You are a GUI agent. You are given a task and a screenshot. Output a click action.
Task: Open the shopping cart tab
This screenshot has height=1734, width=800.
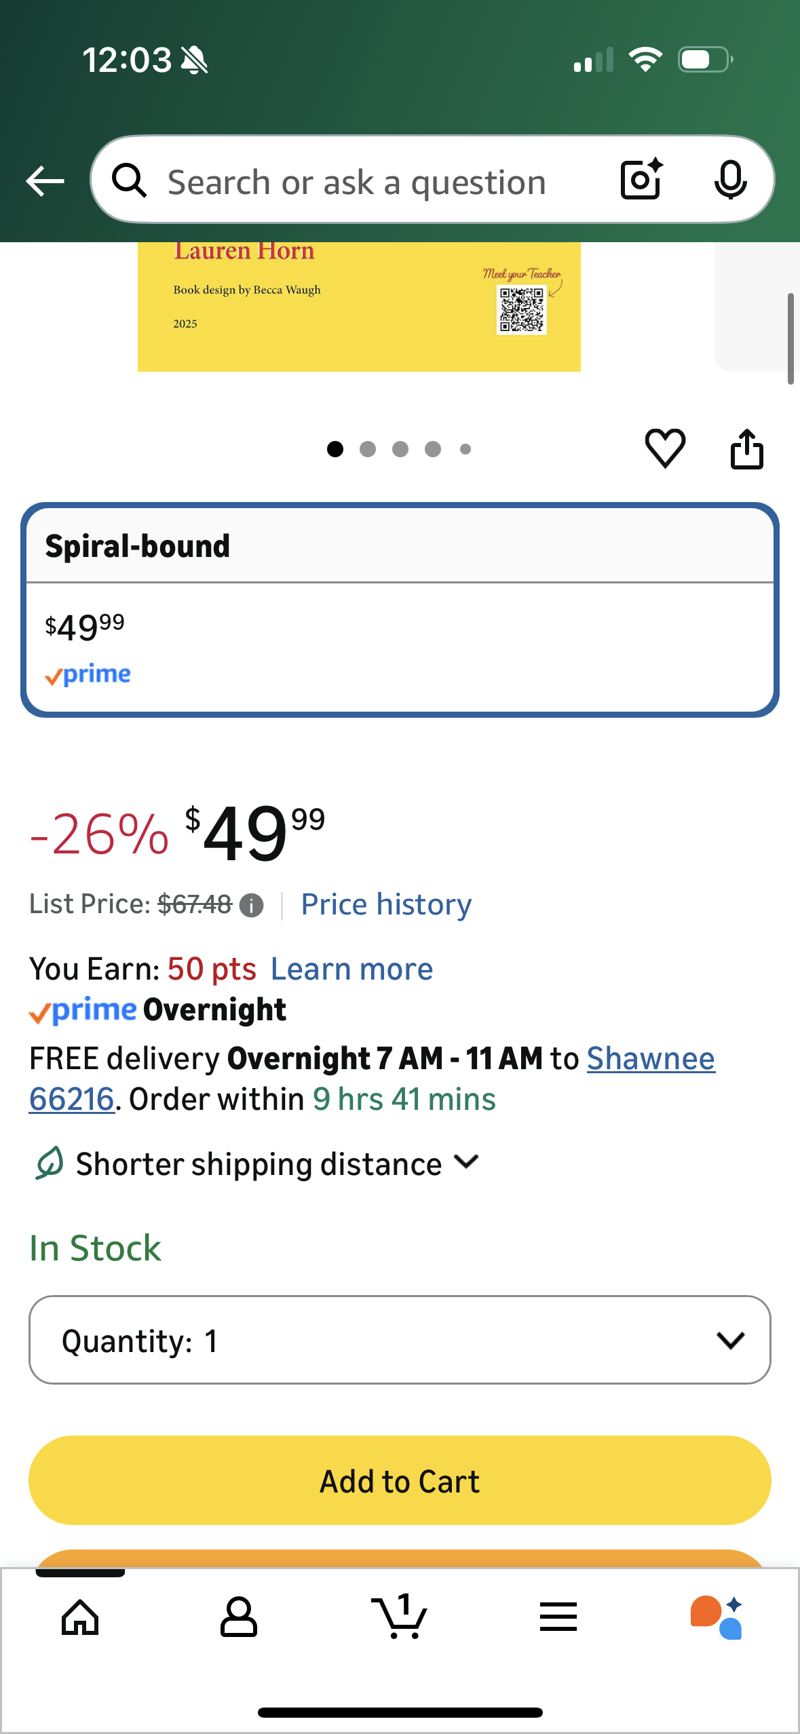(400, 1617)
